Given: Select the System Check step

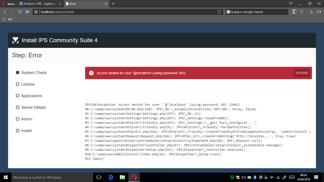Looking at the screenshot, I should coord(34,73).
